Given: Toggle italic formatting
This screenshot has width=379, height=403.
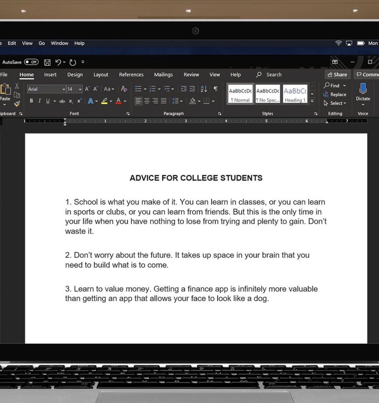Looking at the screenshot, I should point(40,101).
